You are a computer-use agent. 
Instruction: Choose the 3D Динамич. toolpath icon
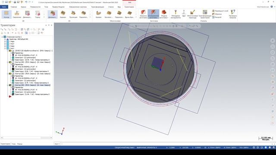click(53, 14)
